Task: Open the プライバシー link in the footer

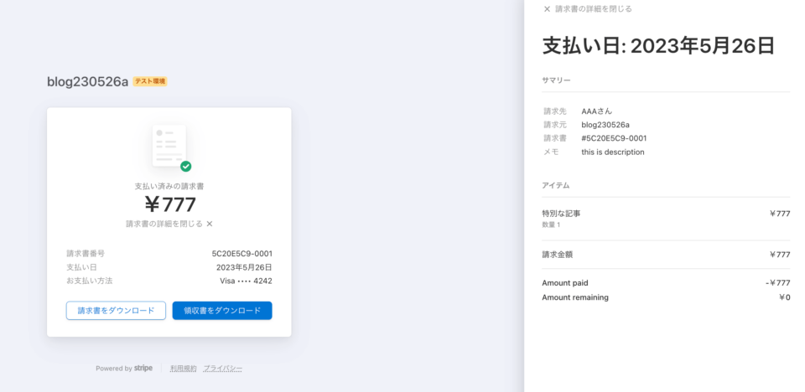Action: point(222,369)
